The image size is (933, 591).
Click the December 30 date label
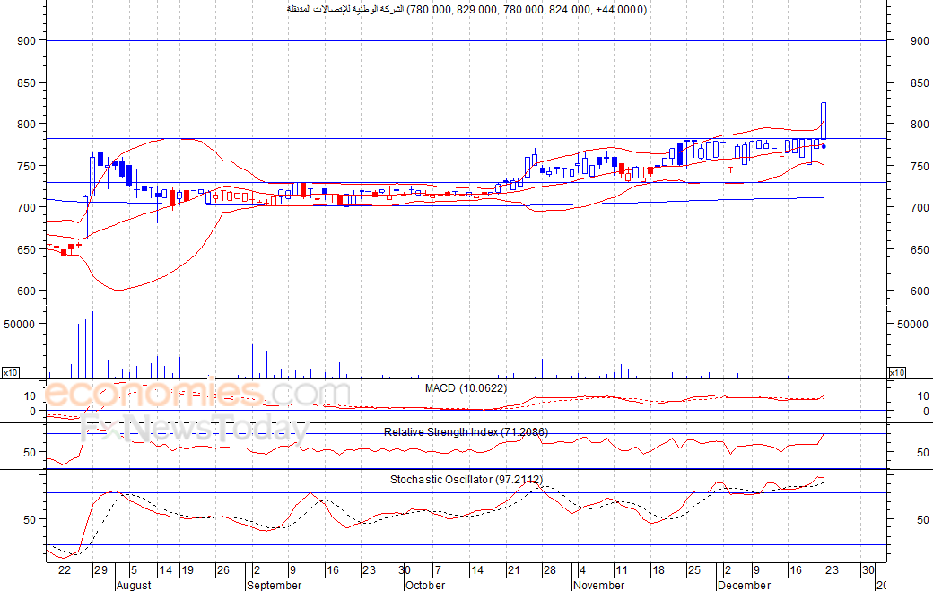(868, 570)
